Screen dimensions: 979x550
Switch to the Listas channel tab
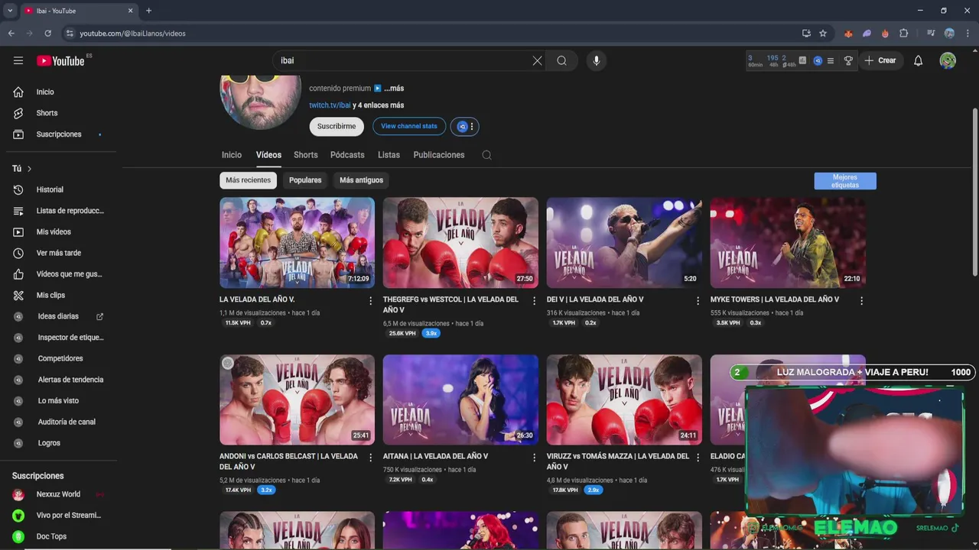click(x=389, y=155)
